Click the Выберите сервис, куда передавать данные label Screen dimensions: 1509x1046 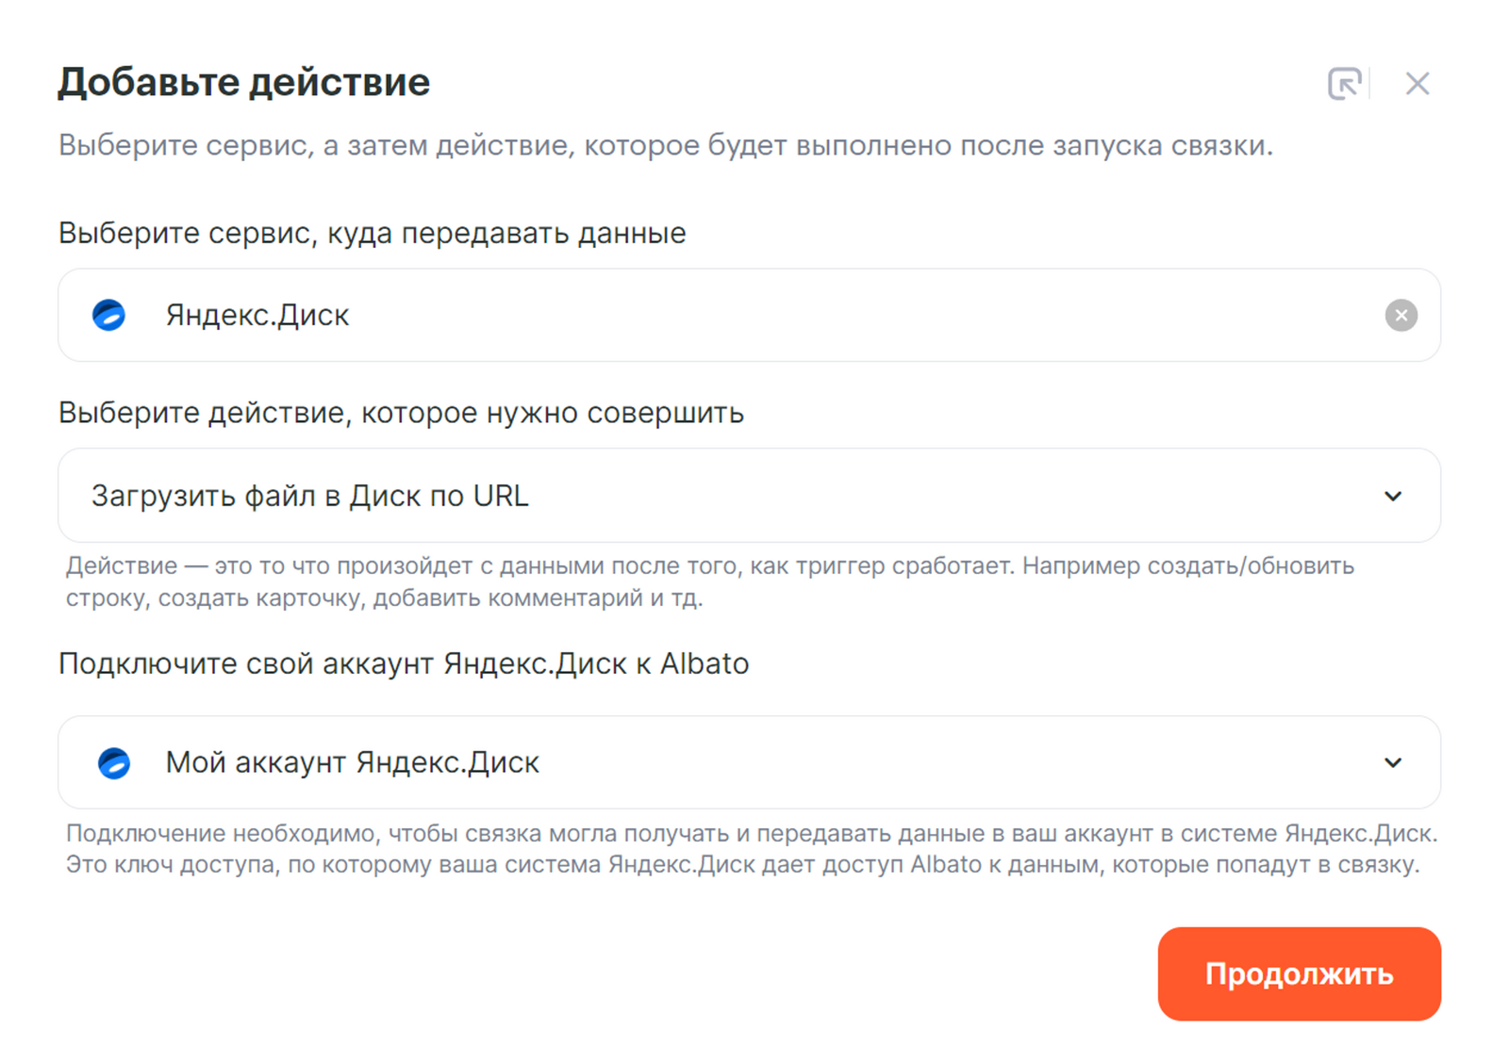click(x=372, y=233)
